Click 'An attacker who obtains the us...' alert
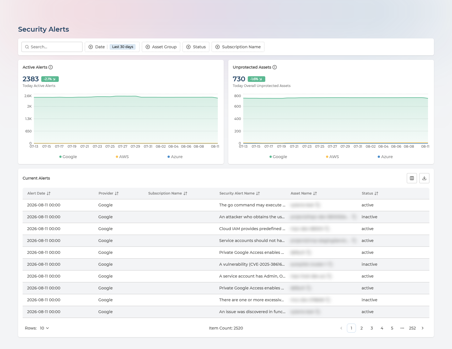Image resolution: width=452 pixels, height=349 pixels. coord(252,217)
